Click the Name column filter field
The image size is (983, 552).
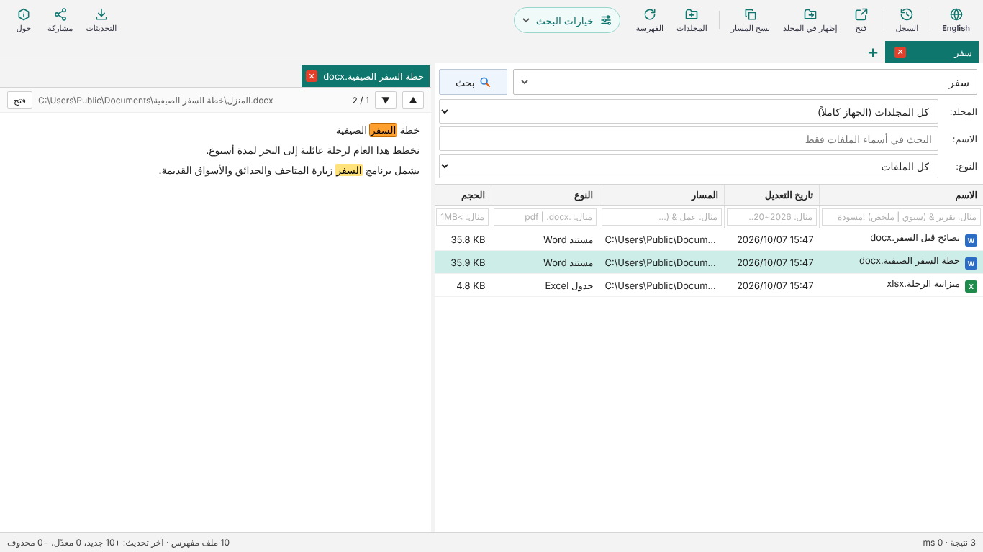[x=901, y=217]
